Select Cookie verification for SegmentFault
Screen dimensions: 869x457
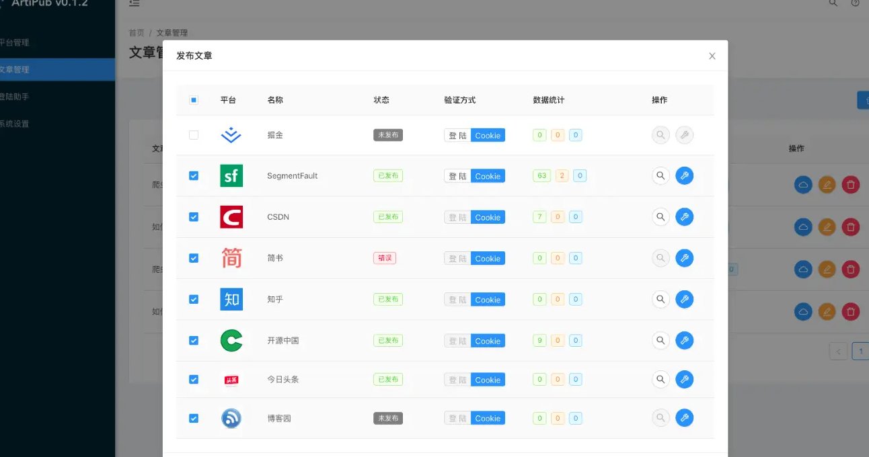pos(488,176)
